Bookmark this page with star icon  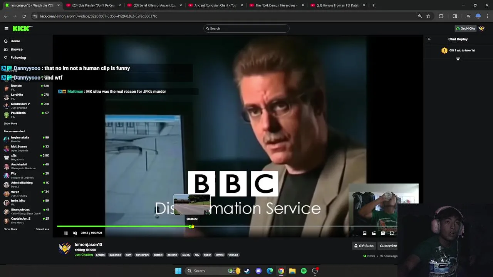pyautogui.click(x=428, y=16)
